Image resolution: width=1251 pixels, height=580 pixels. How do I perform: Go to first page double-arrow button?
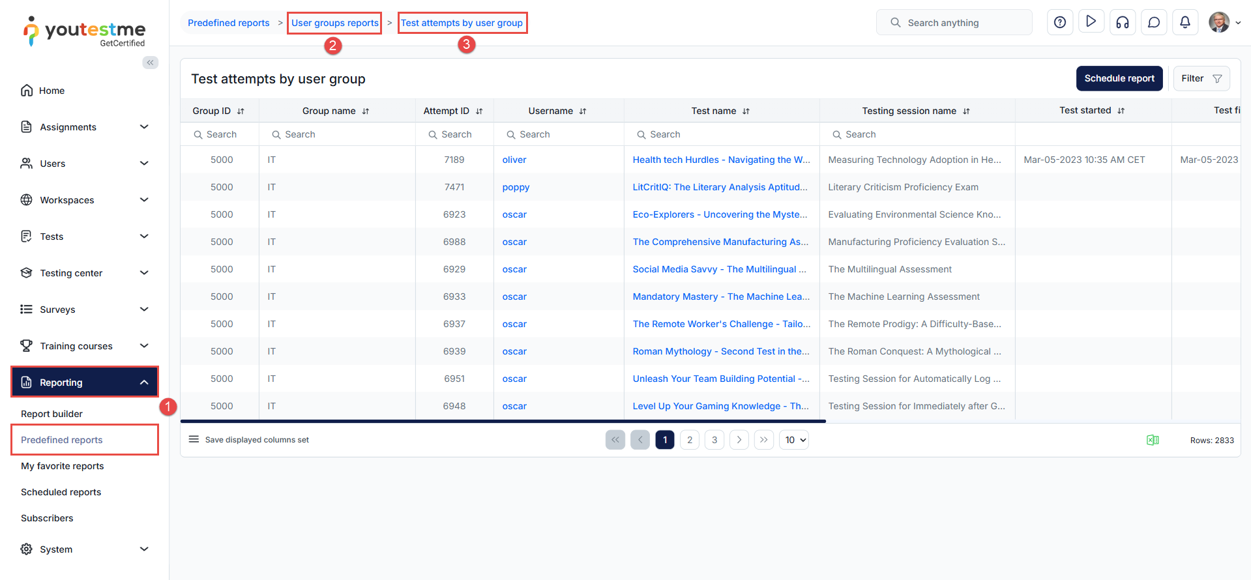615,440
